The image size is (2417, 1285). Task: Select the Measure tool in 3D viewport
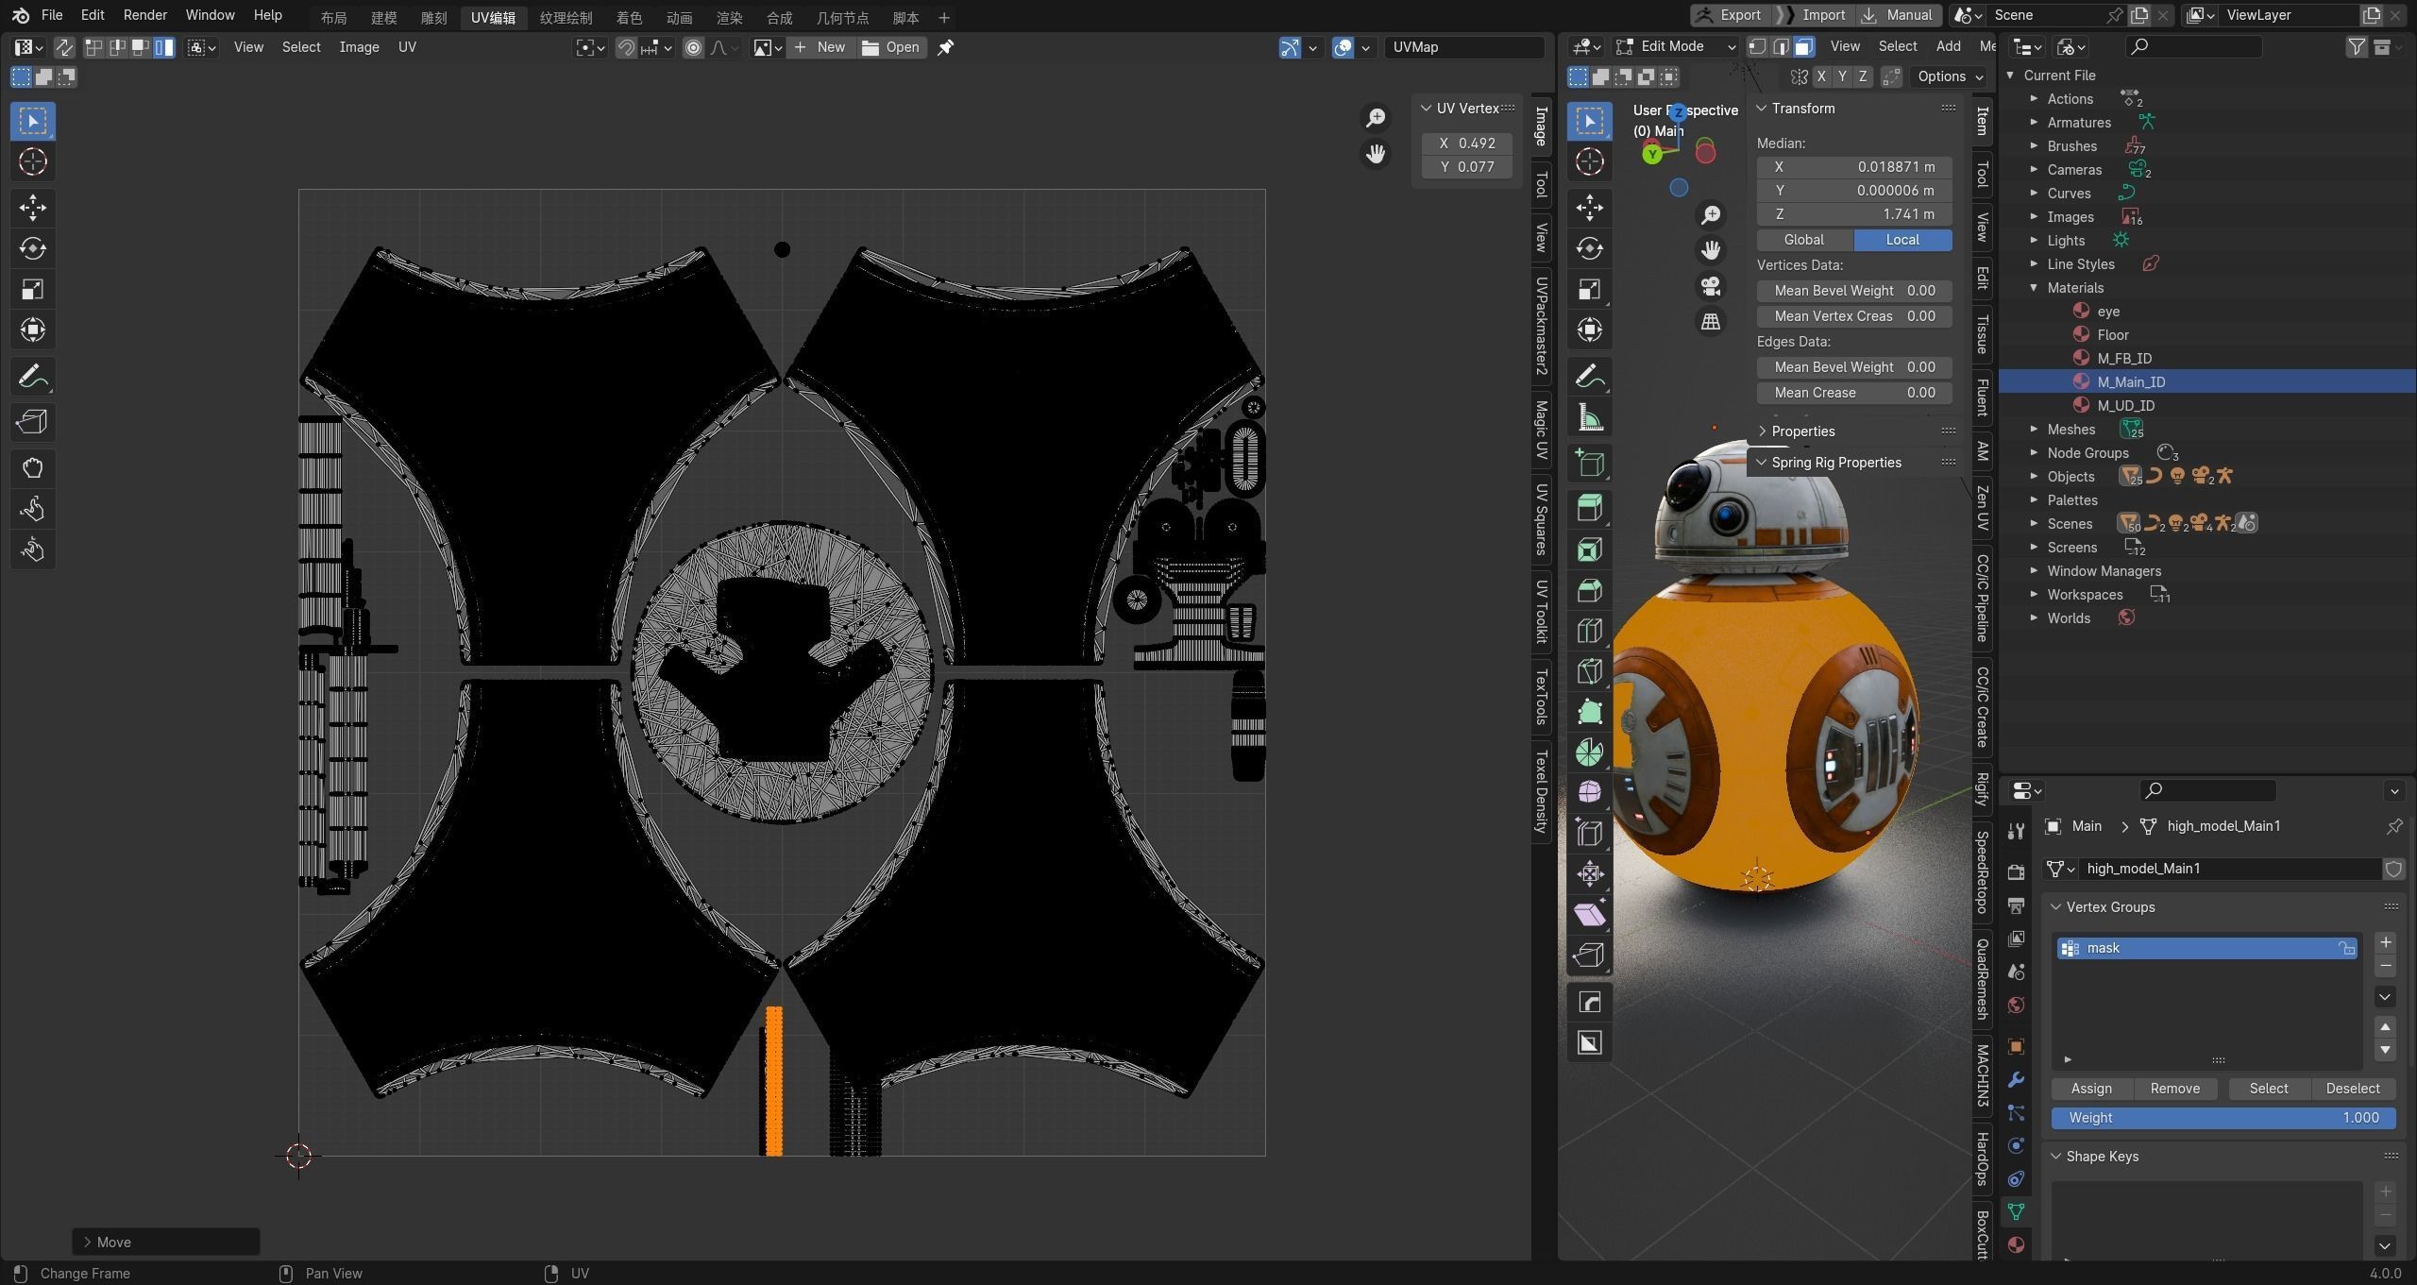pyautogui.click(x=1590, y=418)
